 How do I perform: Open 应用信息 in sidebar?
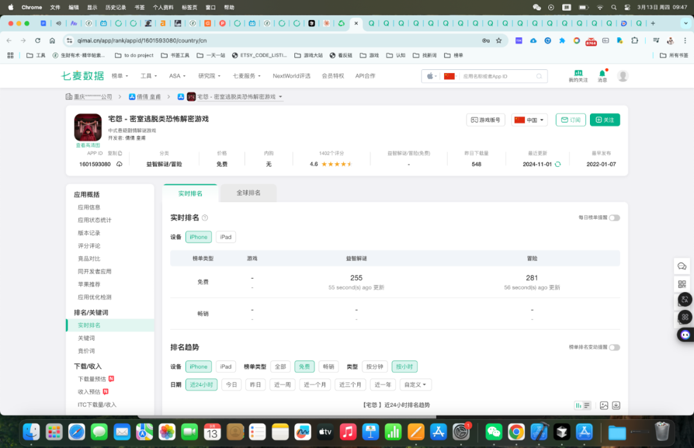pos(89,207)
